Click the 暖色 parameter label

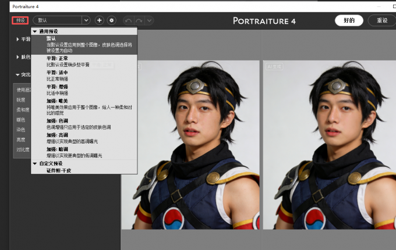[21, 120]
